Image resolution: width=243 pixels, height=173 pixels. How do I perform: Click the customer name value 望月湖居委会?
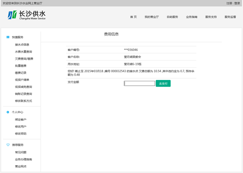(132, 57)
